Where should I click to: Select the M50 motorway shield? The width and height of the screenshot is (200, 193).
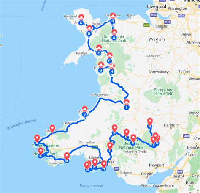point(186,136)
